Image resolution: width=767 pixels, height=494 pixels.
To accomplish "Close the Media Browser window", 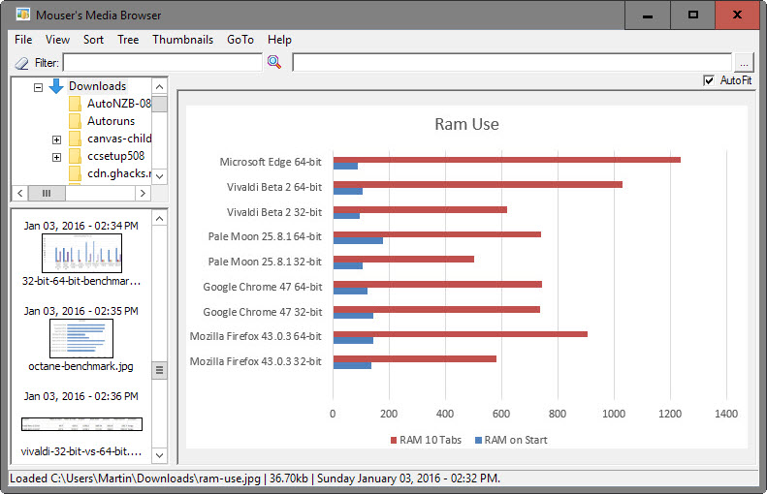I will tap(737, 15).
